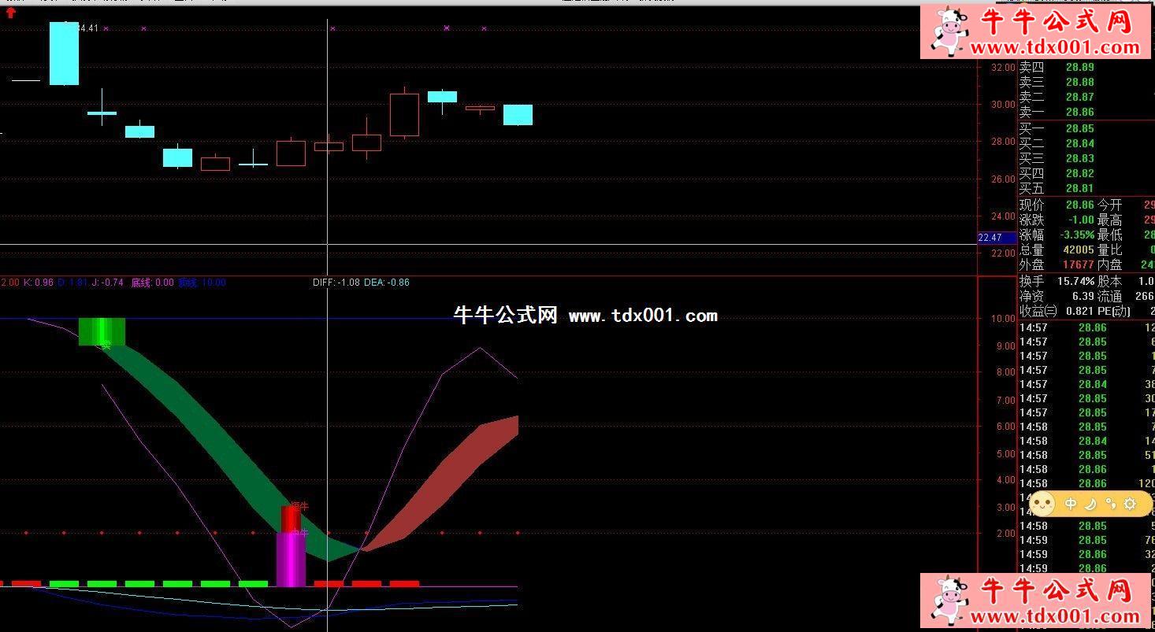
Task: Toggle Chinese input mode 中 icon
Action: tap(1071, 504)
